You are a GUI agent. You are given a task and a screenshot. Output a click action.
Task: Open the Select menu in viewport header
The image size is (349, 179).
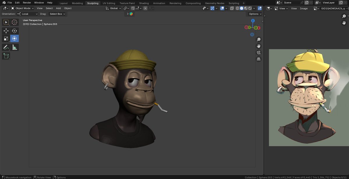tap(49, 8)
